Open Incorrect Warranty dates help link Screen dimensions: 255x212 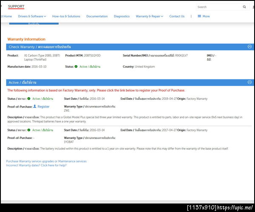click(36, 165)
